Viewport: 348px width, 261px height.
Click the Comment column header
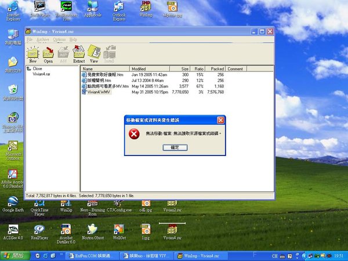coord(236,69)
